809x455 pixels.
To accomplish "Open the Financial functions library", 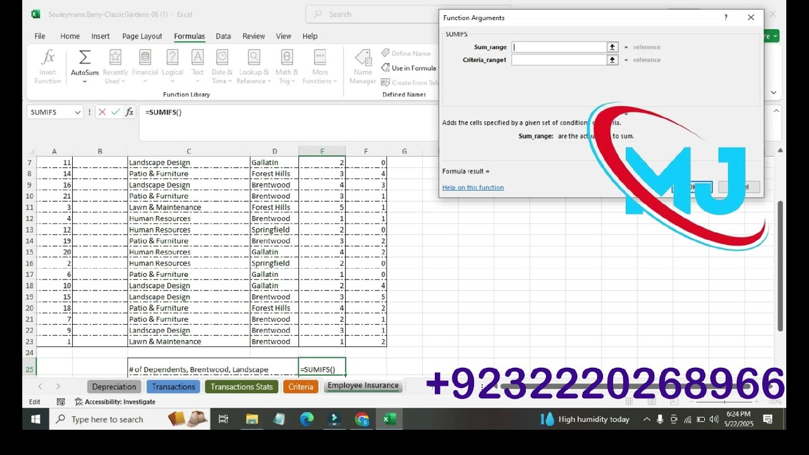I will (x=145, y=66).
